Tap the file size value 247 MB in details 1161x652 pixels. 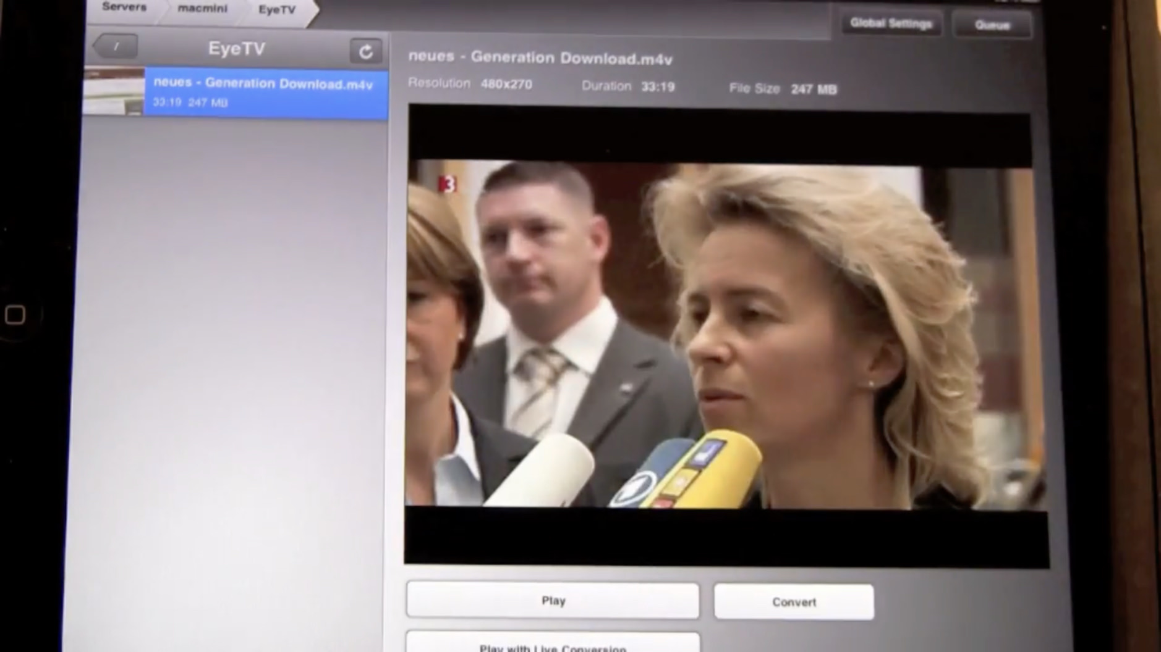[814, 90]
